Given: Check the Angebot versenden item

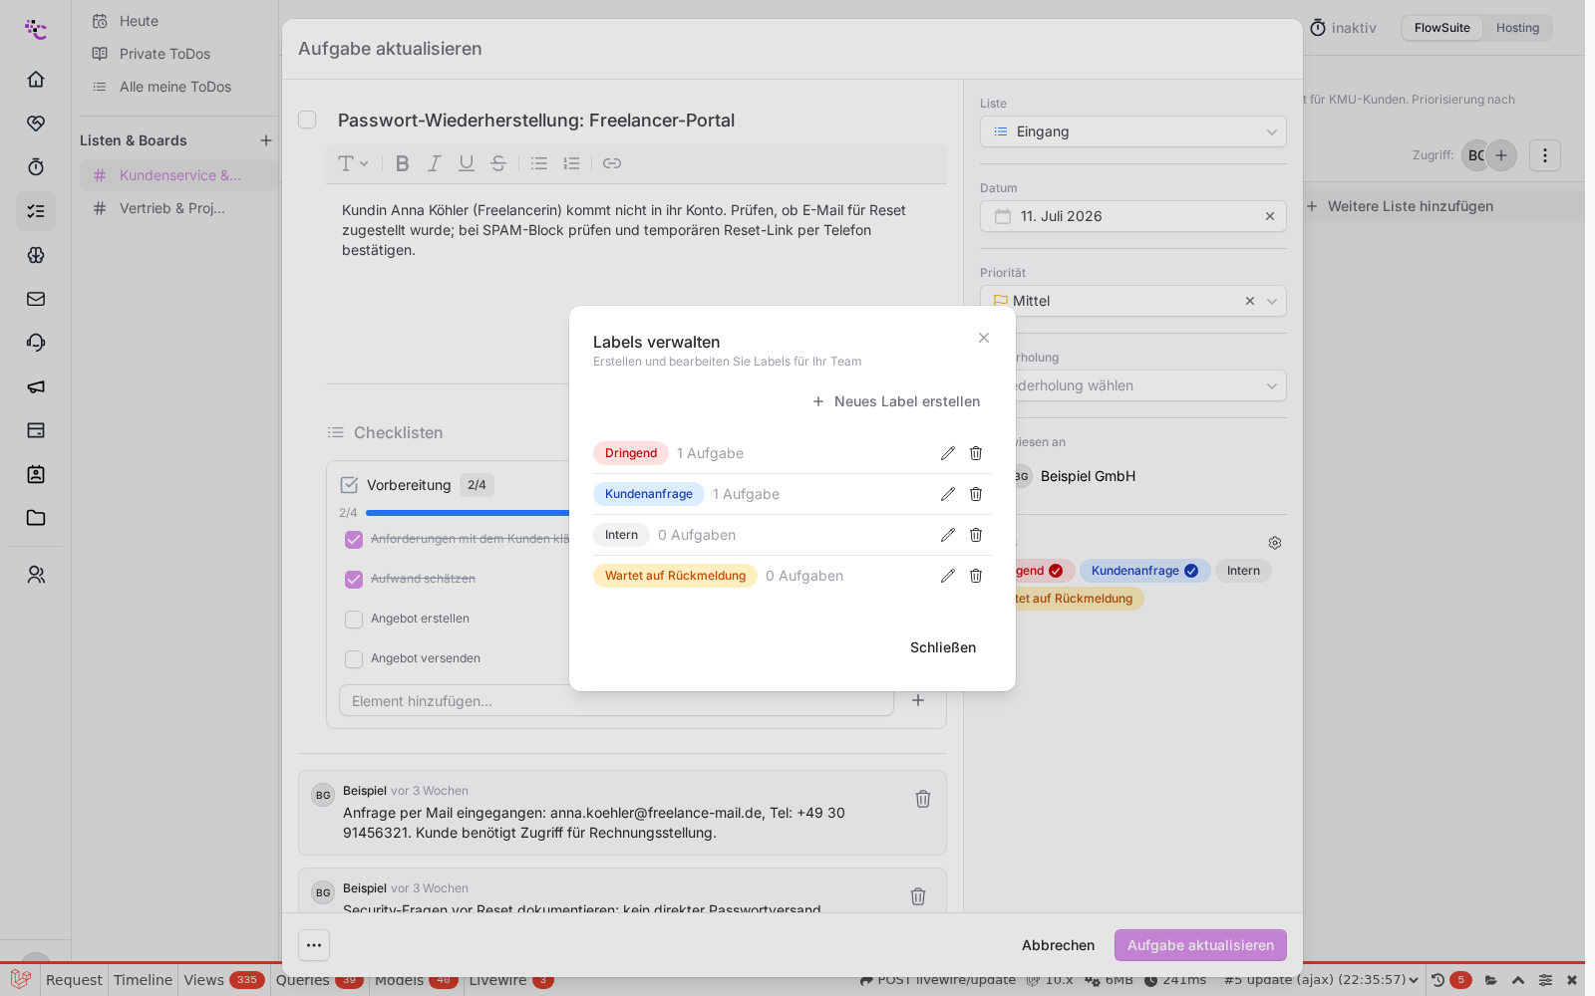Looking at the screenshot, I should 354,659.
